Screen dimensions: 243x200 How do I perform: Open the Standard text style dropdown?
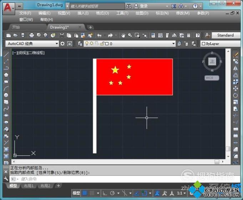pyautogui.click(x=226, y=35)
